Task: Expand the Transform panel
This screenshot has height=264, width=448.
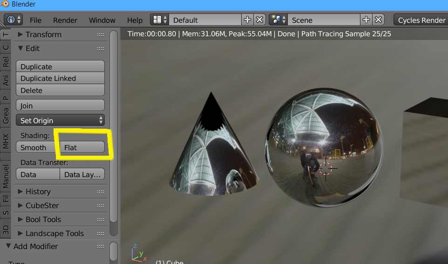Action: coord(20,34)
